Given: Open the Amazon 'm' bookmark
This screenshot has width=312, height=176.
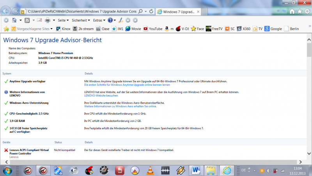Looking at the screenshot, I should [169, 29].
